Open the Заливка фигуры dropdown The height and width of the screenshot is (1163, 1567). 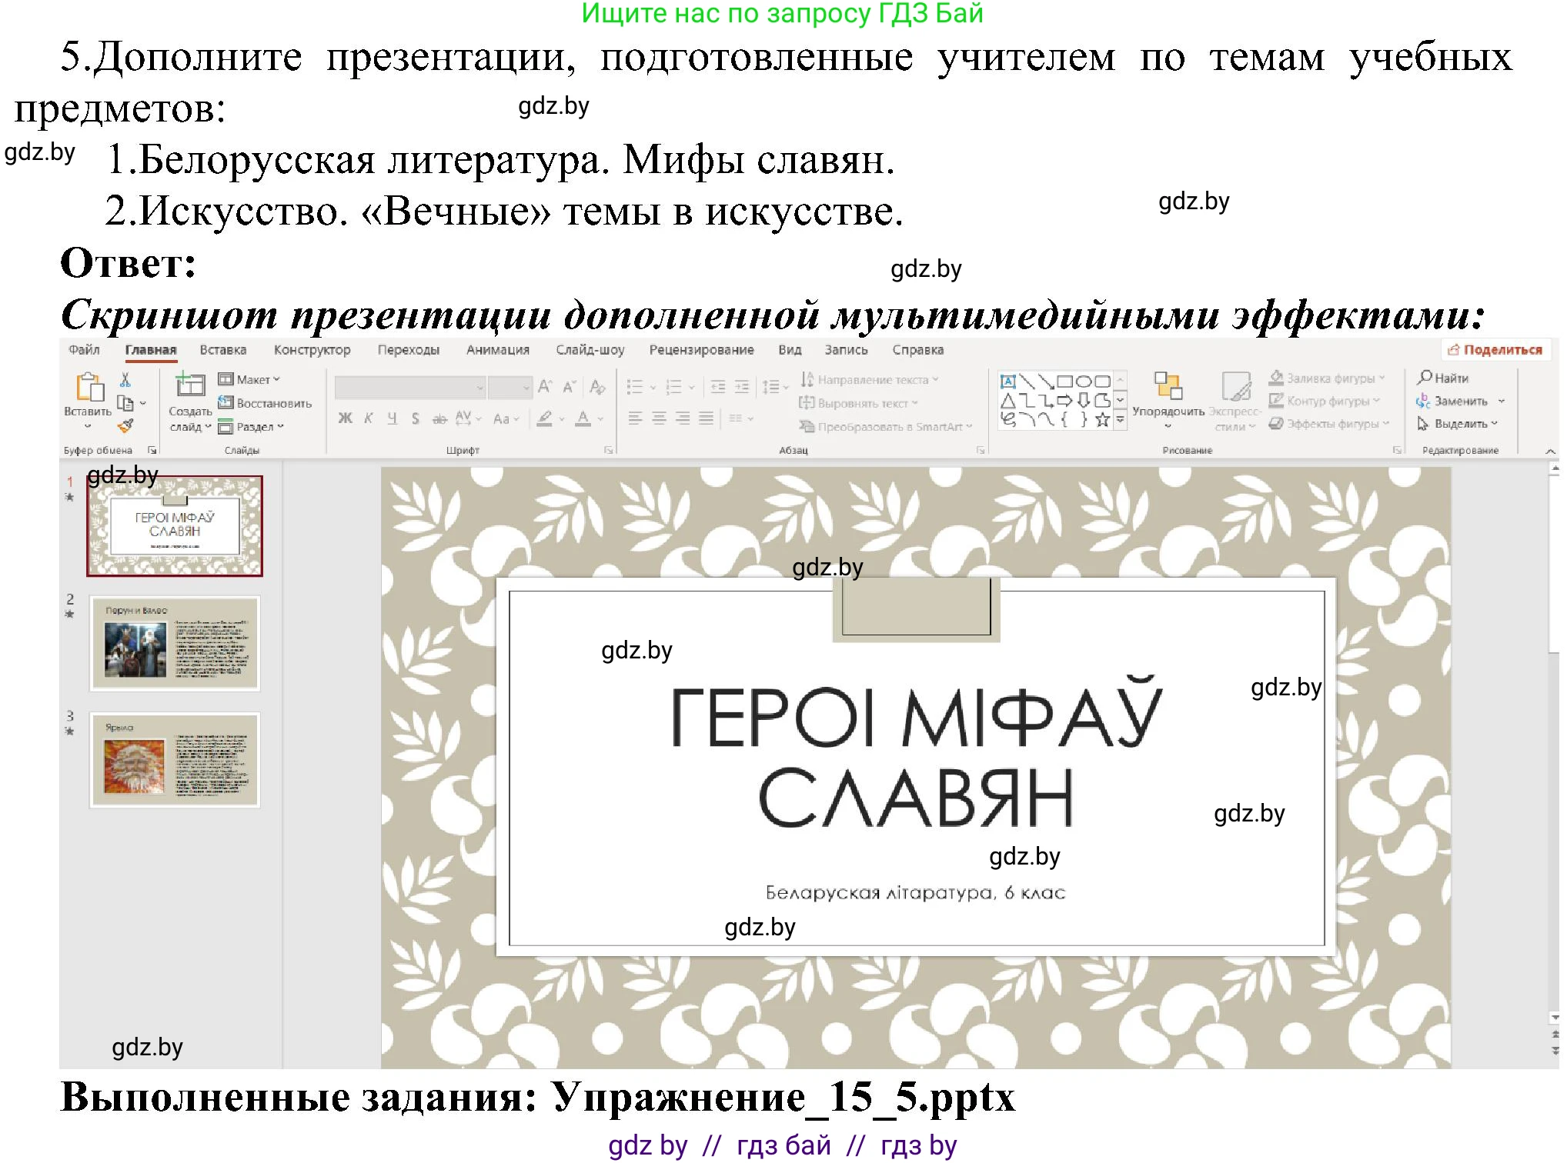(x=1328, y=378)
